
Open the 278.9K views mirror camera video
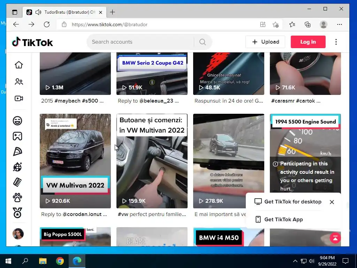(x=229, y=161)
